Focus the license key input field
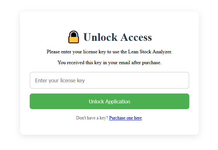 109,80
